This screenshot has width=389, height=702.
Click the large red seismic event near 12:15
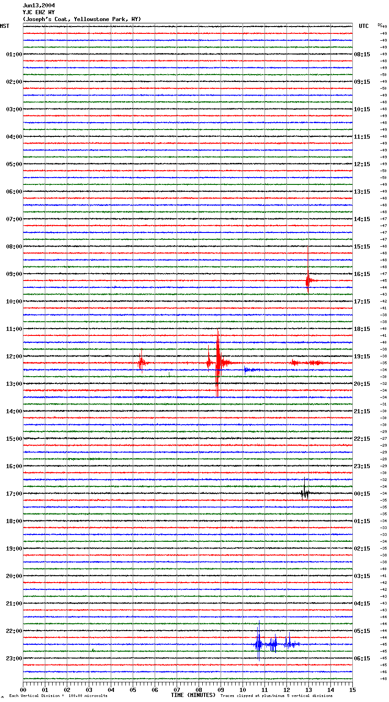click(218, 363)
